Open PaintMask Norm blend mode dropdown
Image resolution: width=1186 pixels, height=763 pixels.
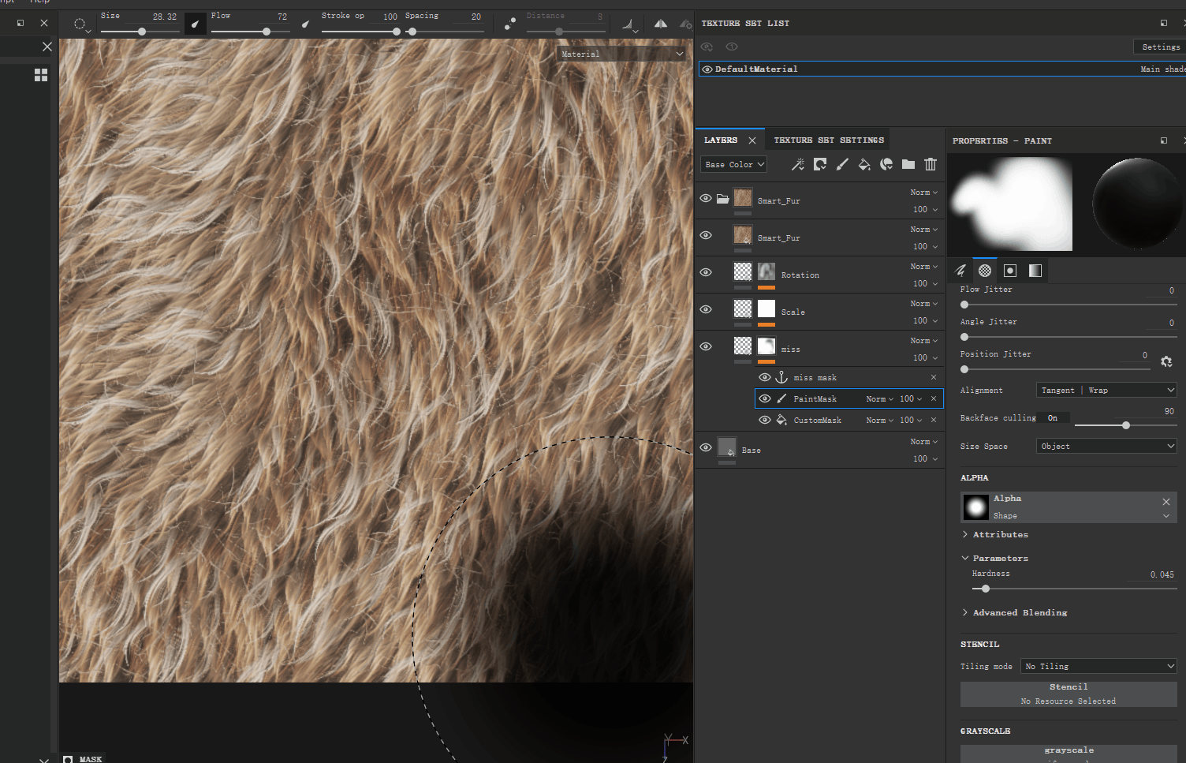coord(879,398)
